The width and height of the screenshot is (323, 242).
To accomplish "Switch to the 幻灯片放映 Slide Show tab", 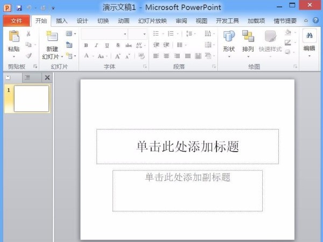I will pos(152,21).
